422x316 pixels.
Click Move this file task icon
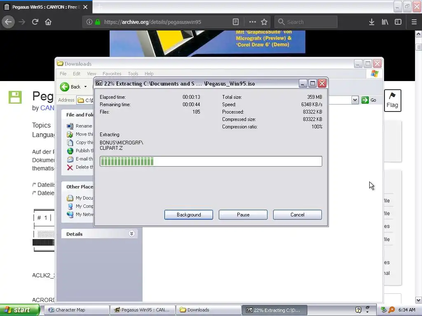coord(70,135)
